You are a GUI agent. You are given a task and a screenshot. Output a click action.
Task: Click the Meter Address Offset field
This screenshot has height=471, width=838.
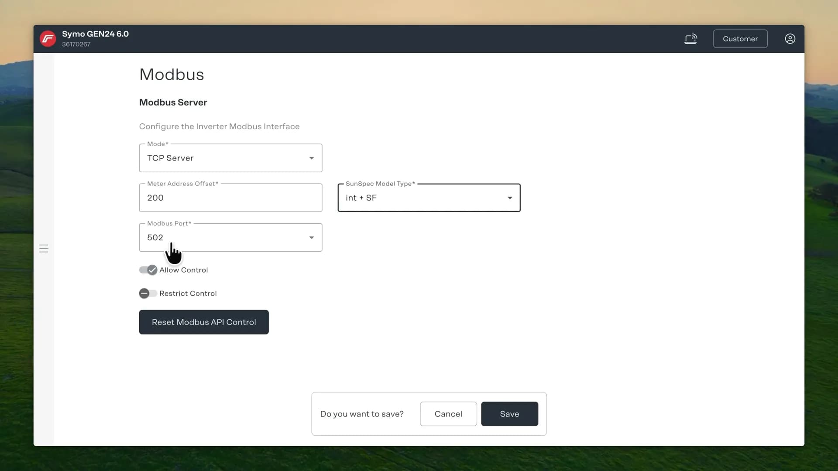click(x=230, y=198)
